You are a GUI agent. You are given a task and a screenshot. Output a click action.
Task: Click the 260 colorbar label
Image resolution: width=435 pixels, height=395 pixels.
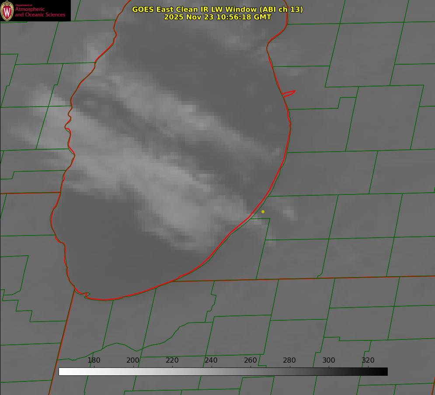pyautogui.click(x=251, y=360)
